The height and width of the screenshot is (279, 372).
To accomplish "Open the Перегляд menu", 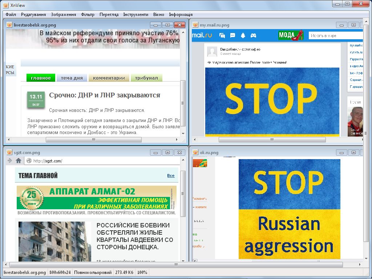I will tap(109, 15).
